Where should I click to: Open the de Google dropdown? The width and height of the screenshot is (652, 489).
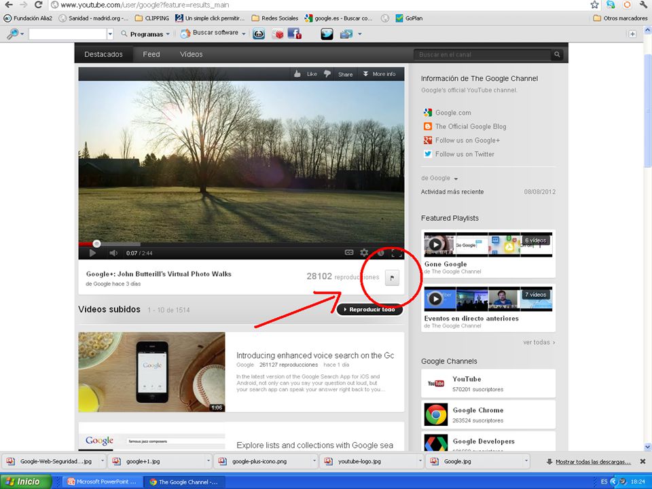point(439,178)
